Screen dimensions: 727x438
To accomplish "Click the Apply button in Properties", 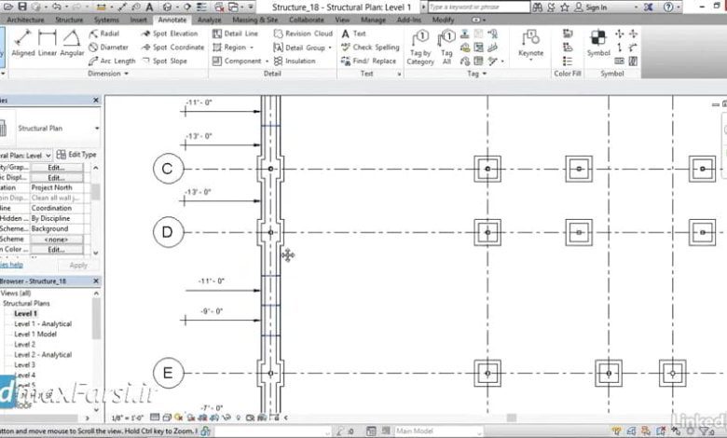I will [x=78, y=265].
